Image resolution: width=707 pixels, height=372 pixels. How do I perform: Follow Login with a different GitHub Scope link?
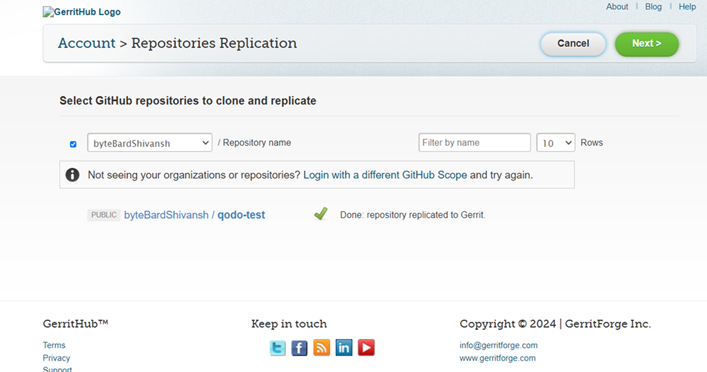385,175
